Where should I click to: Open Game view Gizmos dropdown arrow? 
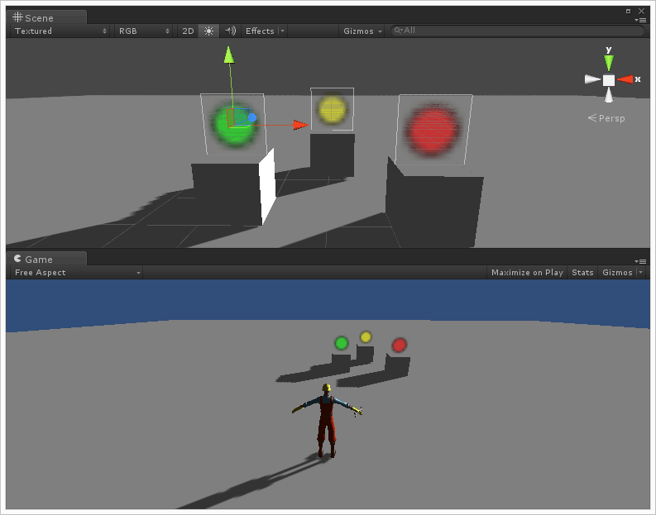pos(640,273)
